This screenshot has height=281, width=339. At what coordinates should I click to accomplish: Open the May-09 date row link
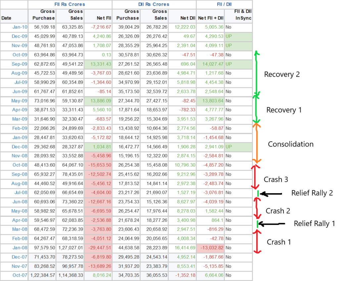tap(19, 101)
